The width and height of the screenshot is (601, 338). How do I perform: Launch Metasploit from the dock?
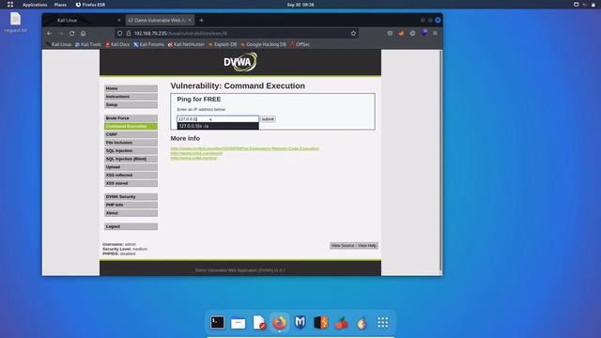pyautogui.click(x=300, y=322)
